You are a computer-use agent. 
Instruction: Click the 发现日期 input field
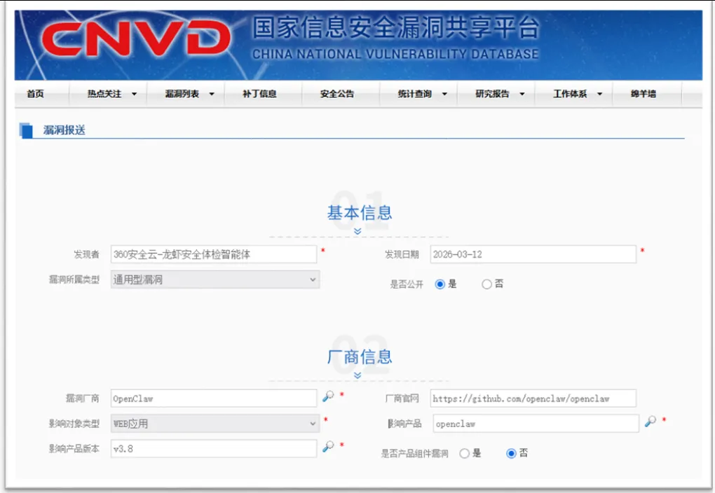(x=533, y=254)
